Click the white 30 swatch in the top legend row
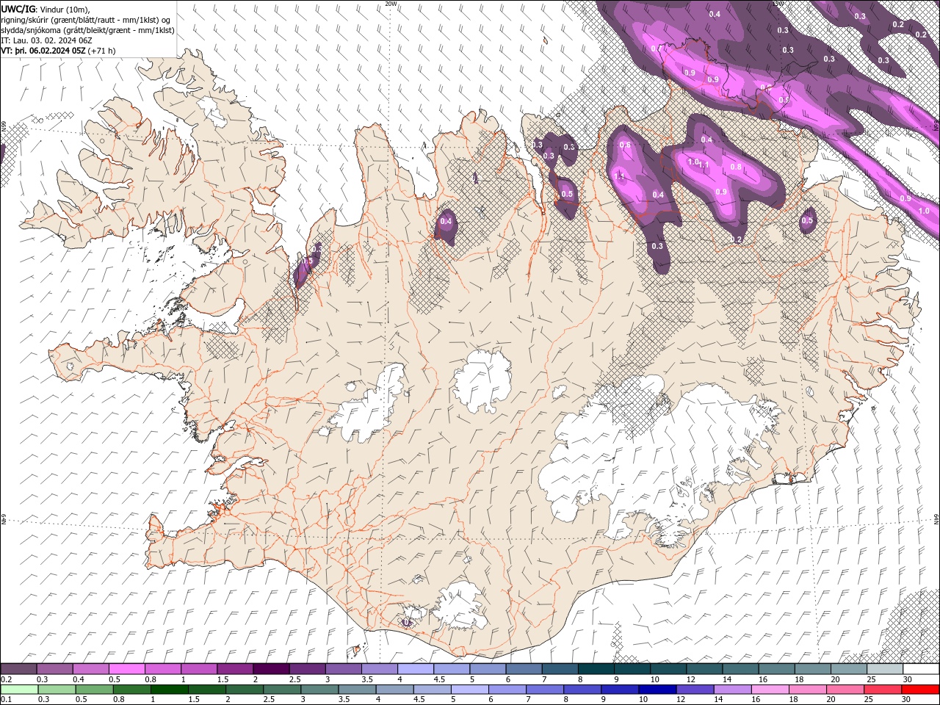940x705 pixels. (920, 669)
